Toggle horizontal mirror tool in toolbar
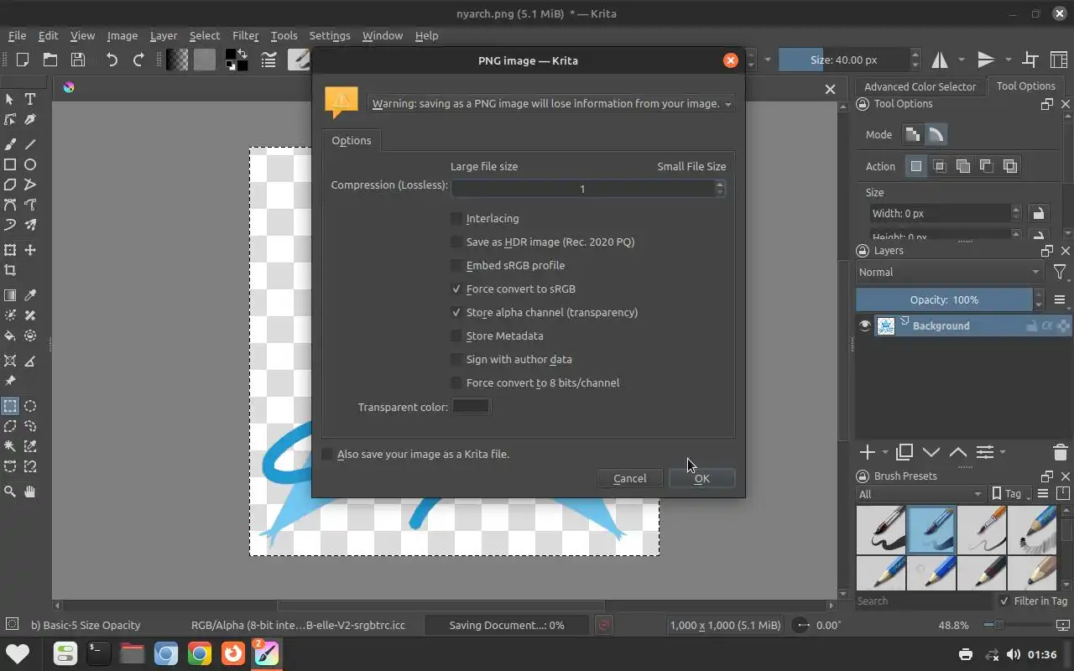 940,60
